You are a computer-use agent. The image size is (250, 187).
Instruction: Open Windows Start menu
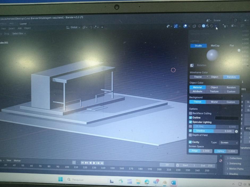pyautogui.click(x=60, y=179)
